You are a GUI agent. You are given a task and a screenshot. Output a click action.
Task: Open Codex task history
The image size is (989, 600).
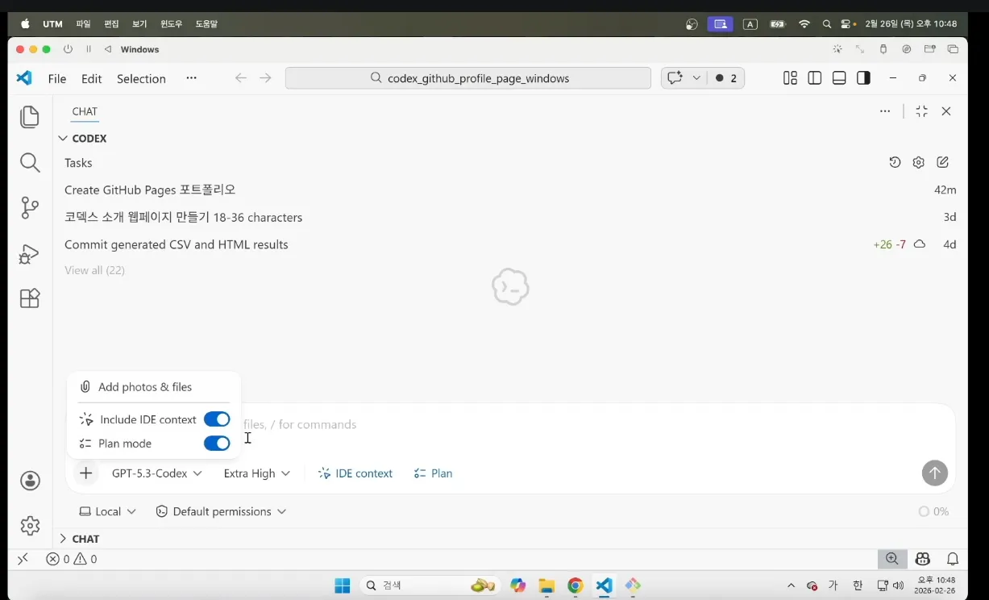pos(895,162)
